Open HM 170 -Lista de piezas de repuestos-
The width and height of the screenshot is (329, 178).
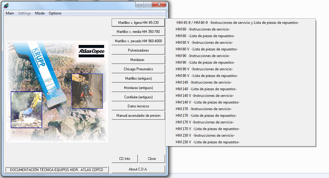click(240, 115)
